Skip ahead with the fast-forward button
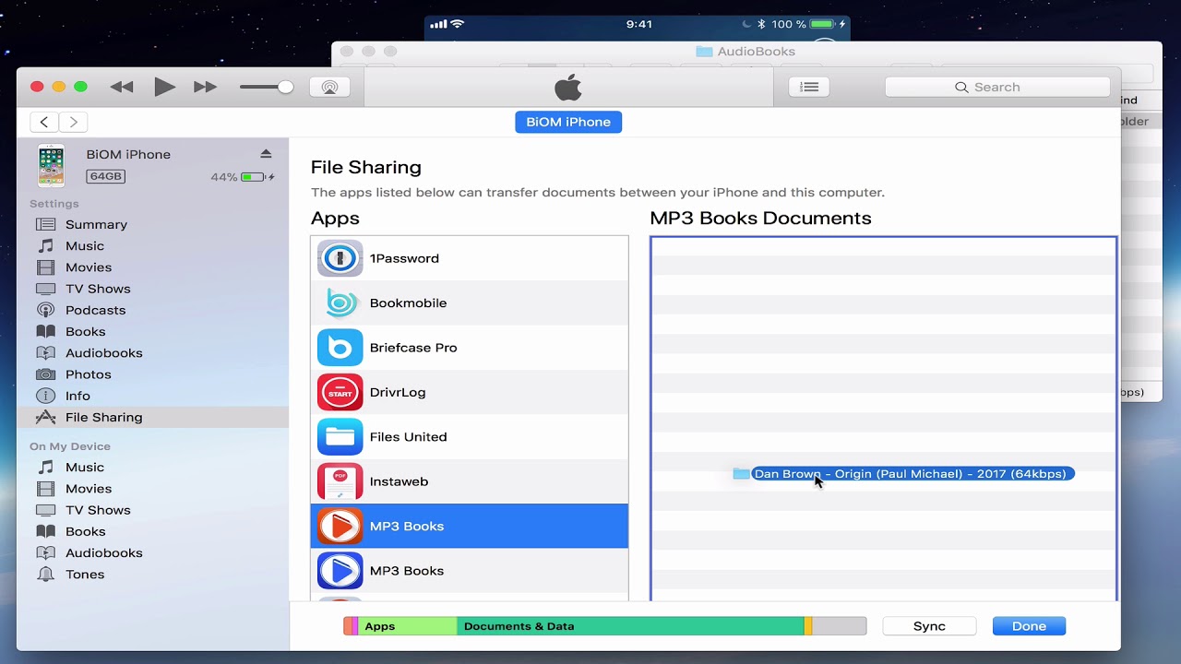The width and height of the screenshot is (1181, 664). [x=205, y=87]
